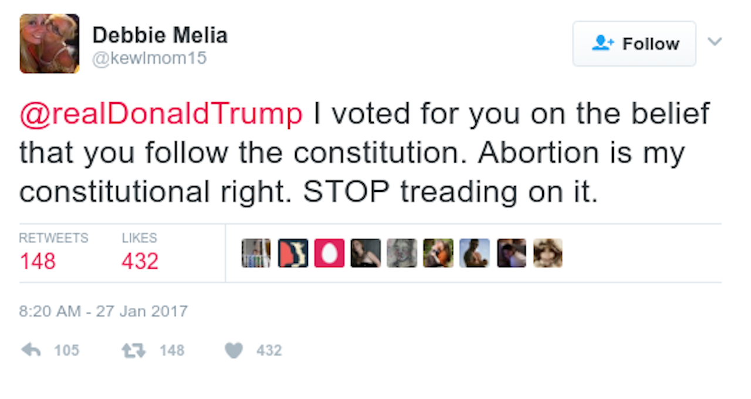Viewport: 751px width, 399px height.
Task: Visit the @kewlmom15 handle link
Action: tap(150, 59)
